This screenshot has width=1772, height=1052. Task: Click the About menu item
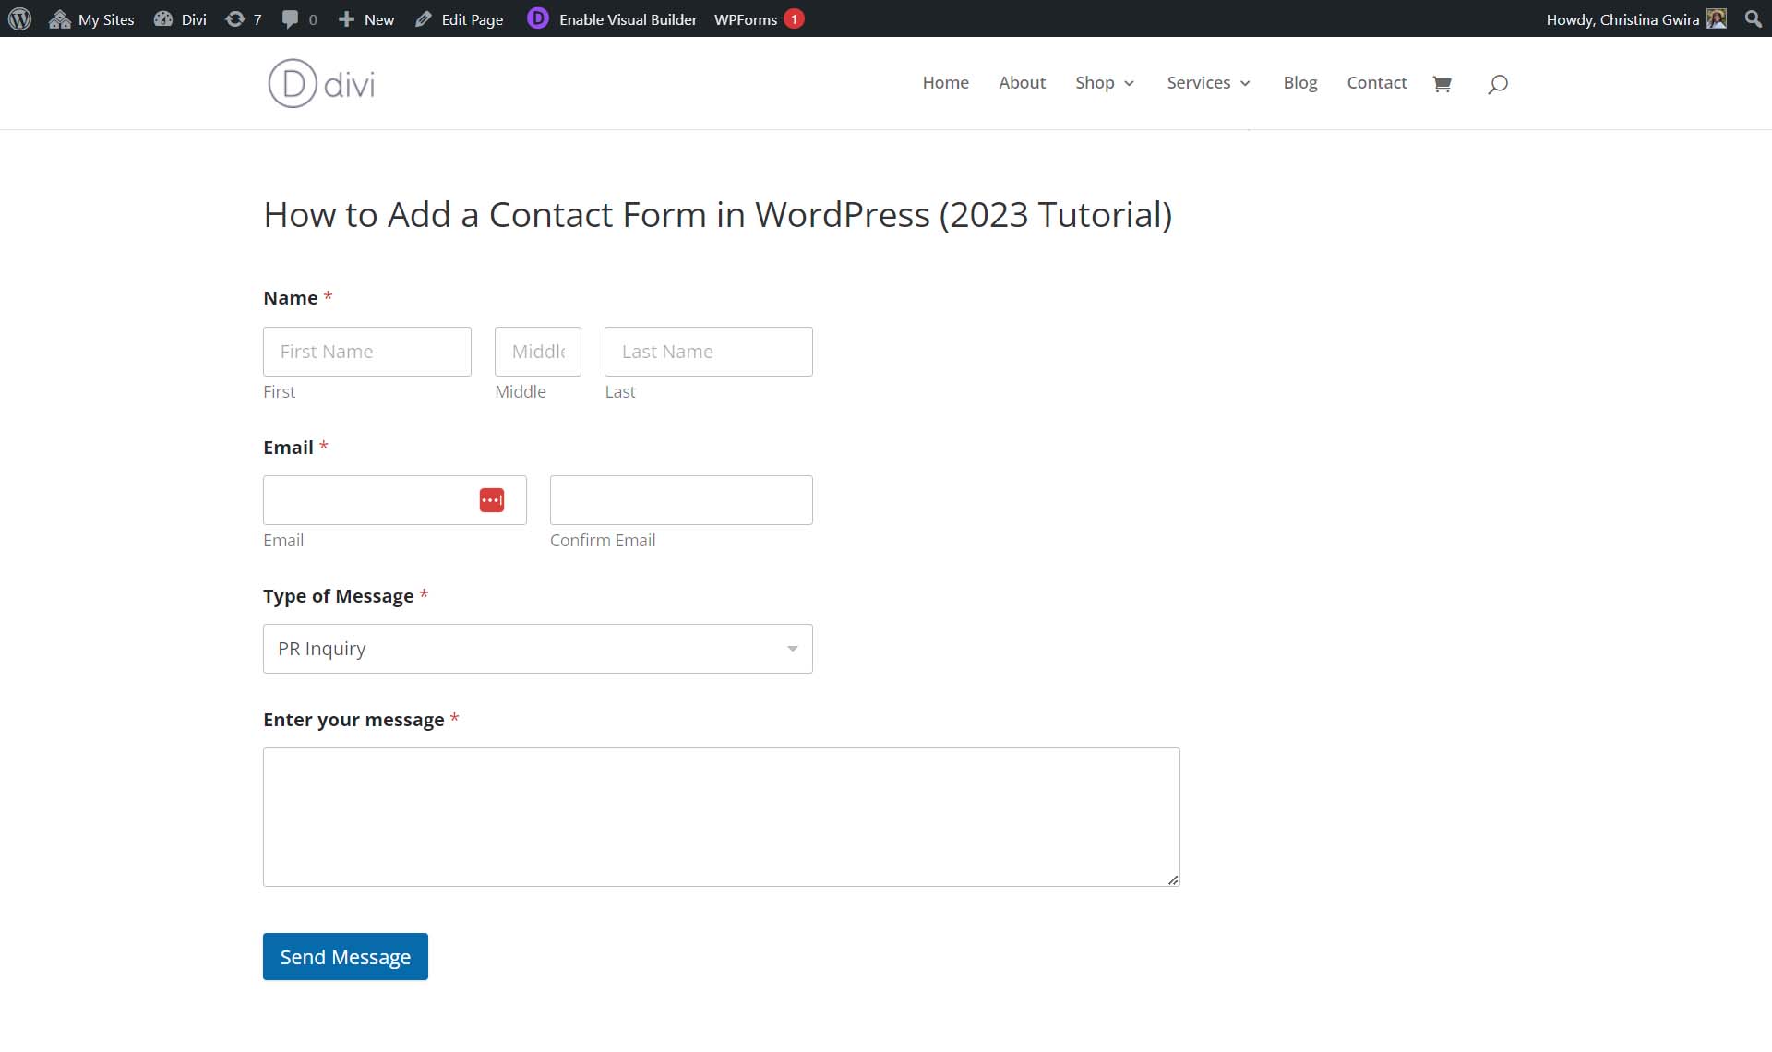pos(1022,81)
